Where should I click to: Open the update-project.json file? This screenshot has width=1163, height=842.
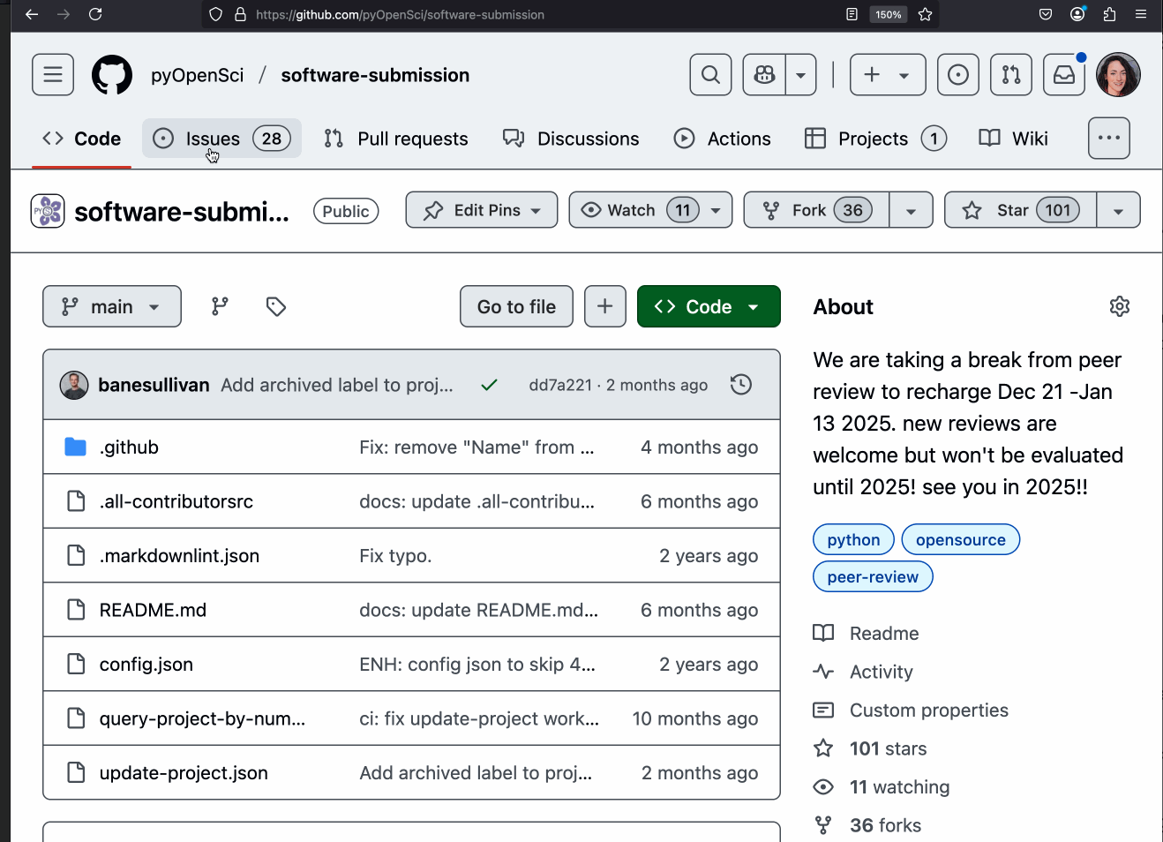184,773
